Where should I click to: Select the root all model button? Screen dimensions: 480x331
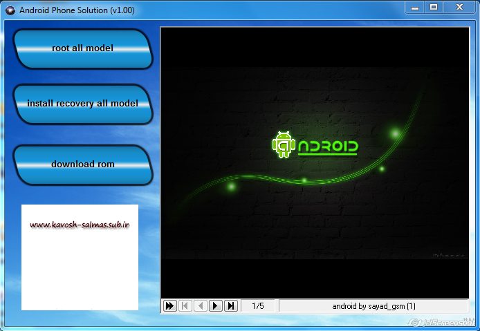tap(83, 49)
